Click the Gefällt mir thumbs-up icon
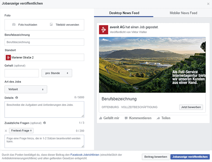The width and height of the screenshot is (212, 162). [100, 118]
